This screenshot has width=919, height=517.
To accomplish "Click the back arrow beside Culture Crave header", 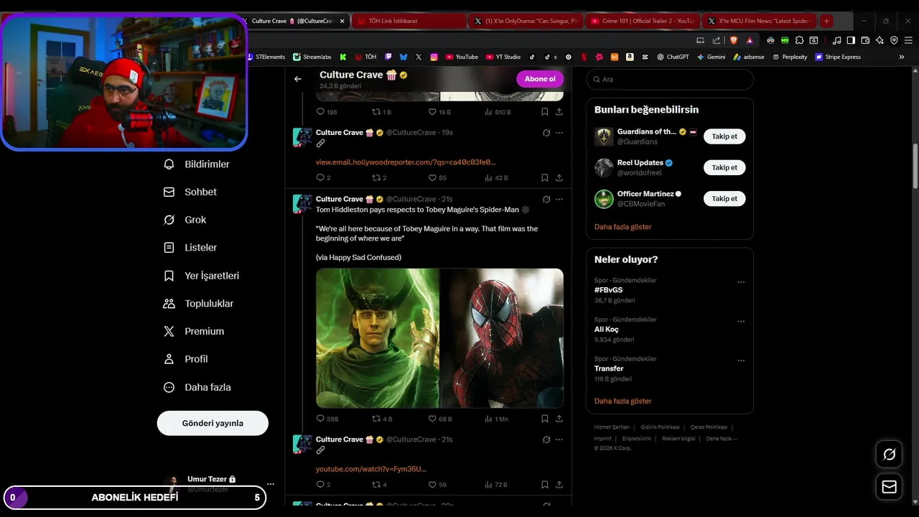I will 298,79.
